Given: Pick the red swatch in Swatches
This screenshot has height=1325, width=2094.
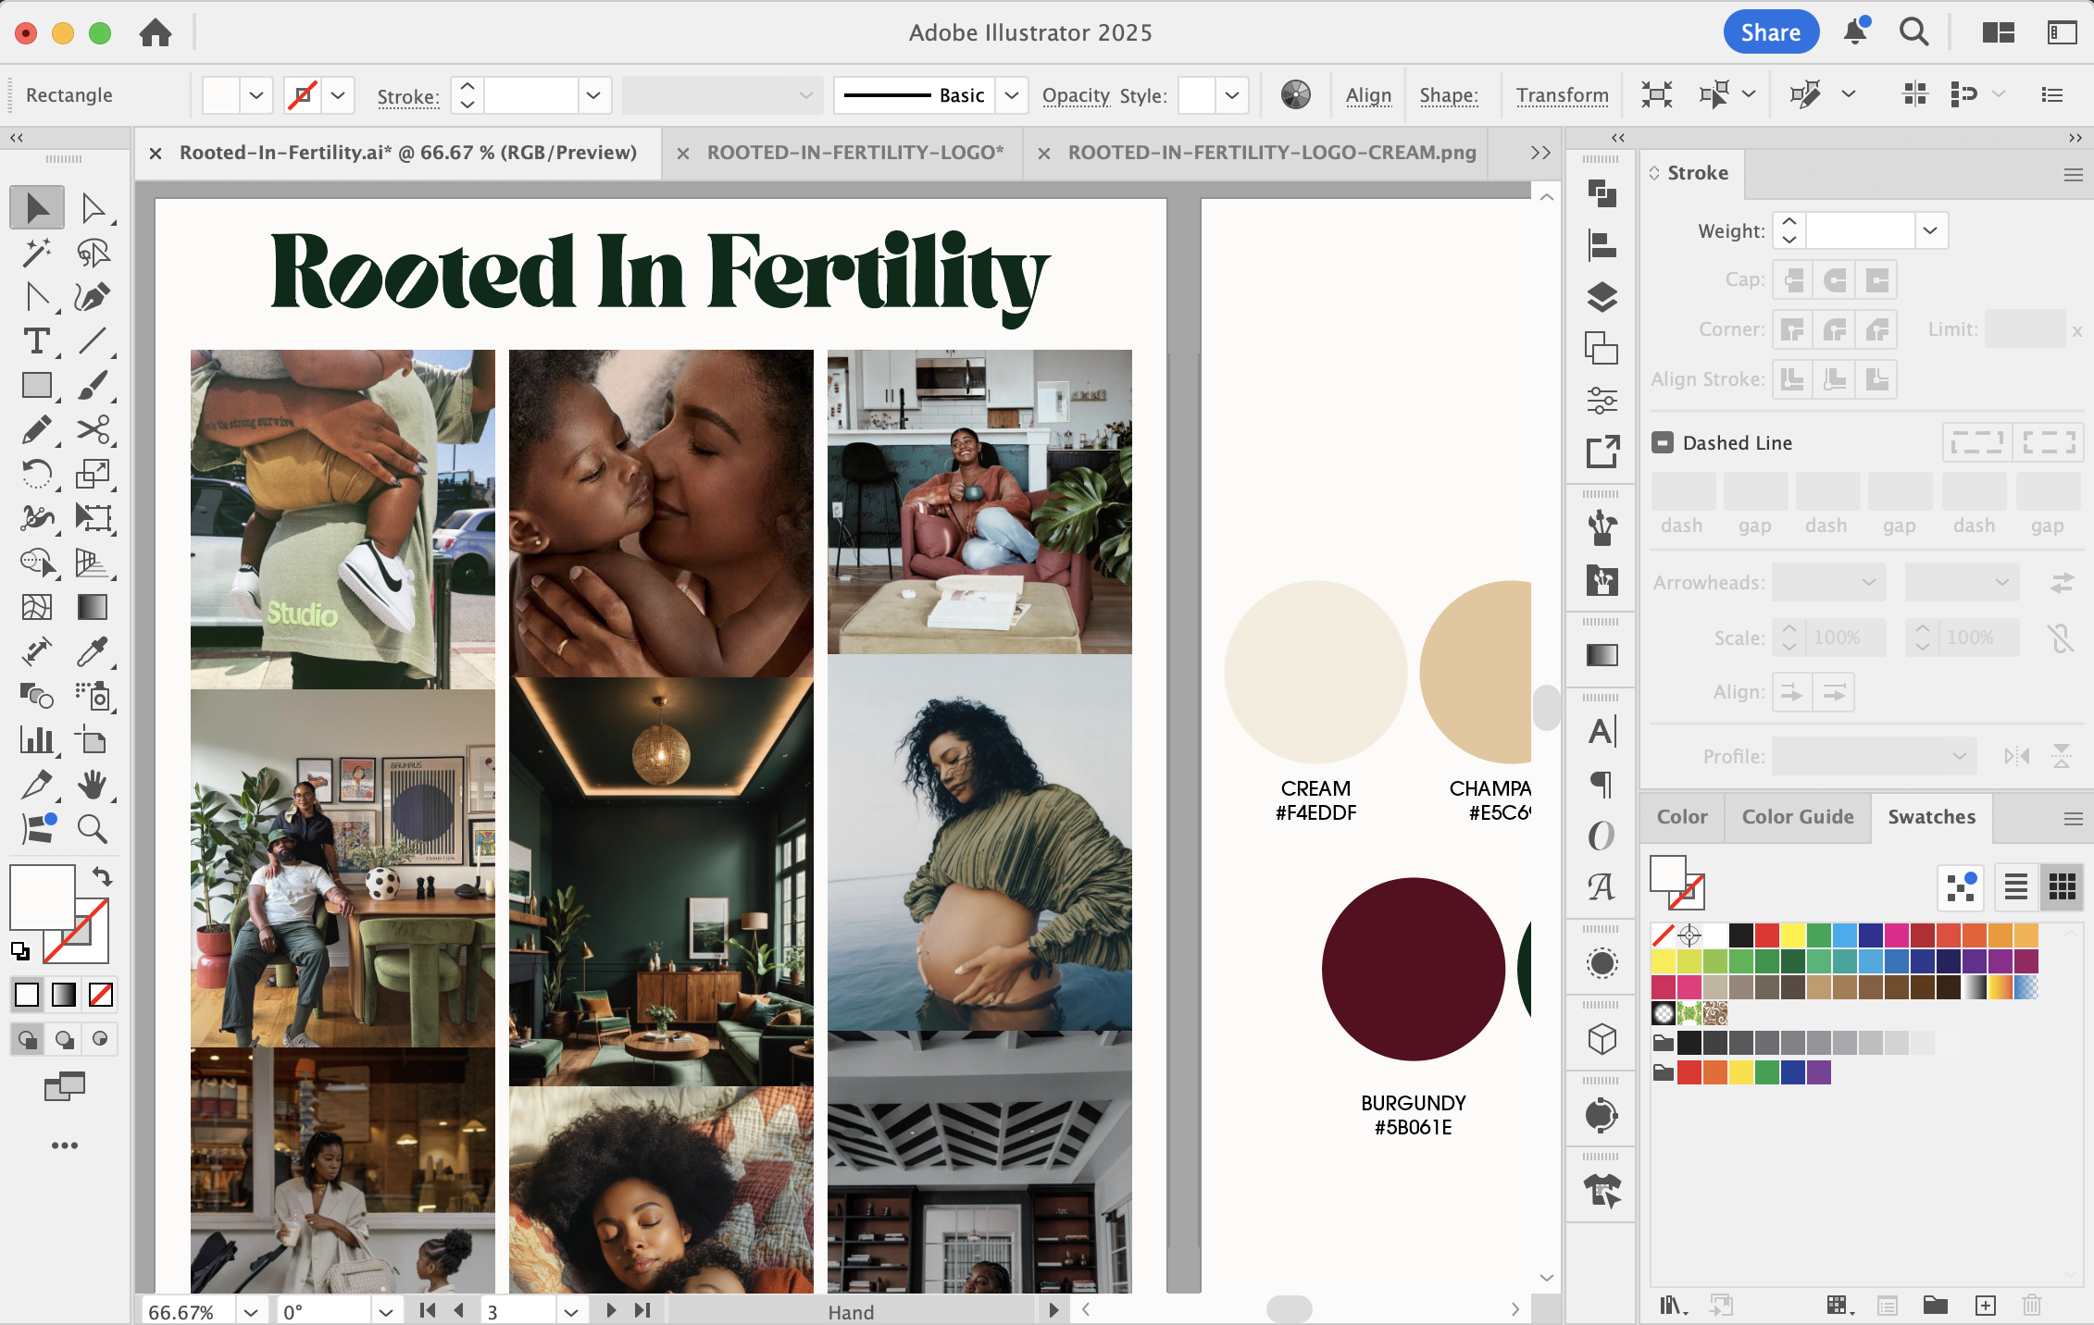Looking at the screenshot, I should 1766,935.
